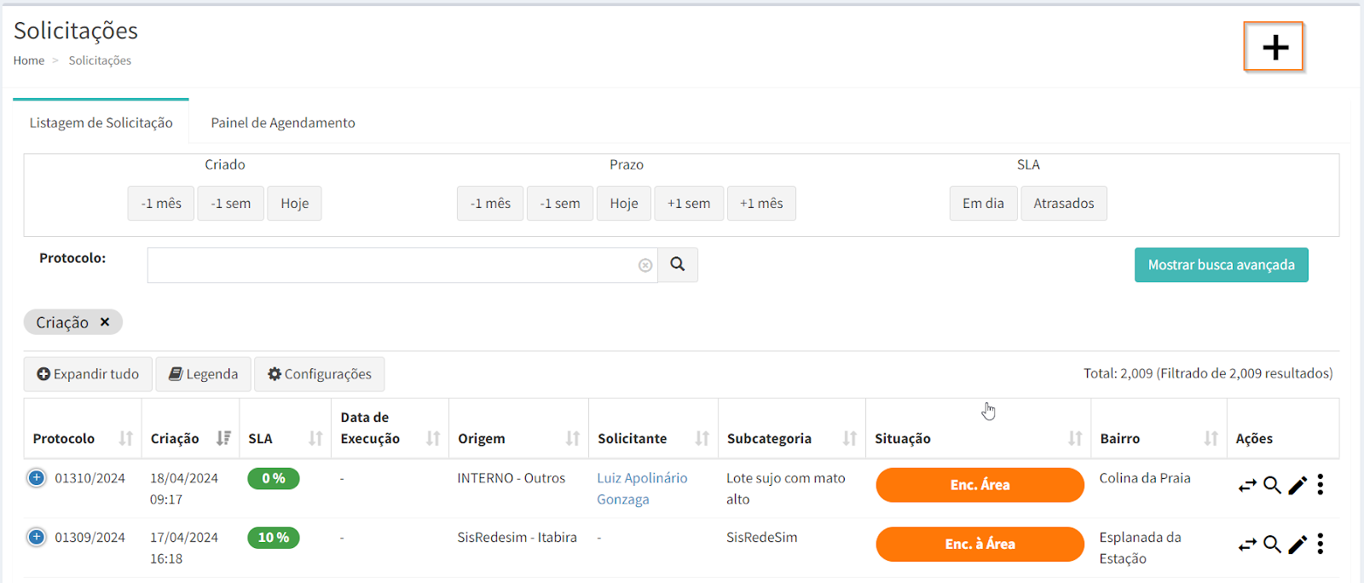The height and width of the screenshot is (583, 1364).
Task: Click the plus icon to add new request
Action: pyautogui.click(x=1274, y=47)
